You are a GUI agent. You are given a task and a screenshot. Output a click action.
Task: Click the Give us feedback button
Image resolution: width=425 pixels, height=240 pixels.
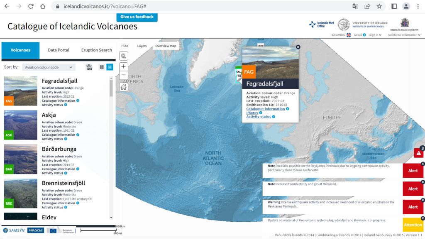(x=137, y=17)
